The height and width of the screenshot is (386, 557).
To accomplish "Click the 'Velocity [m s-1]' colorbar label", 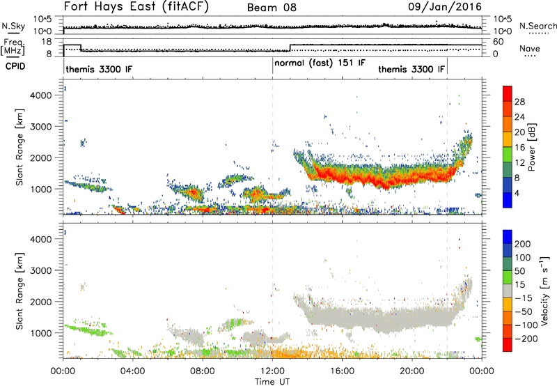I will coord(544,291).
